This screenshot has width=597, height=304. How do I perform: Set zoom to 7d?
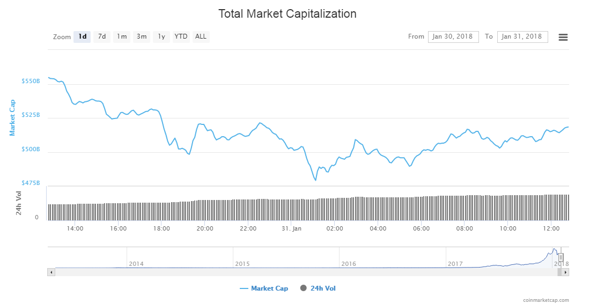pyautogui.click(x=101, y=37)
